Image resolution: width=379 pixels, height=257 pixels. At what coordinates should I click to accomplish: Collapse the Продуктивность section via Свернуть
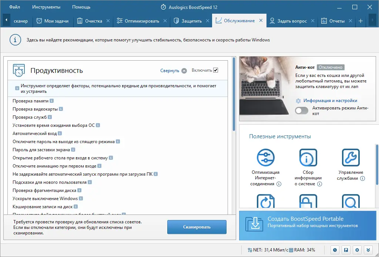point(174,71)
